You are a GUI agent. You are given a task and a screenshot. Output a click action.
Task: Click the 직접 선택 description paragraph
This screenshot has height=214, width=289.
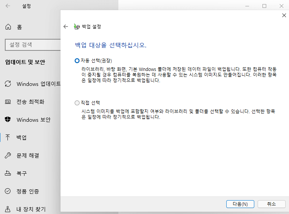[178, 114]
